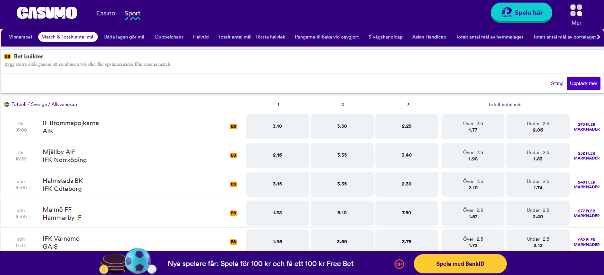
Task: Switch to the Dubbelchans tab
Action: coord(169,37)
